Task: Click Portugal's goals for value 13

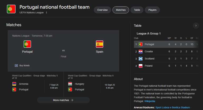Action: tap(192, 44)
